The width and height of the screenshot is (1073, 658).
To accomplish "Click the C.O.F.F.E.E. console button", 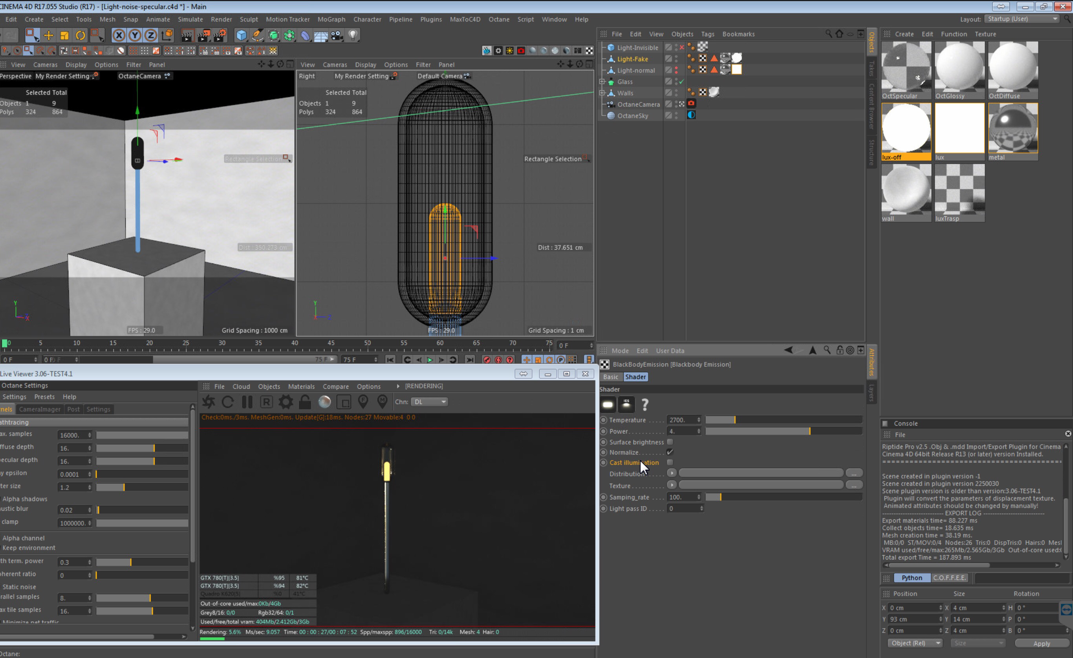I will 949,578.
